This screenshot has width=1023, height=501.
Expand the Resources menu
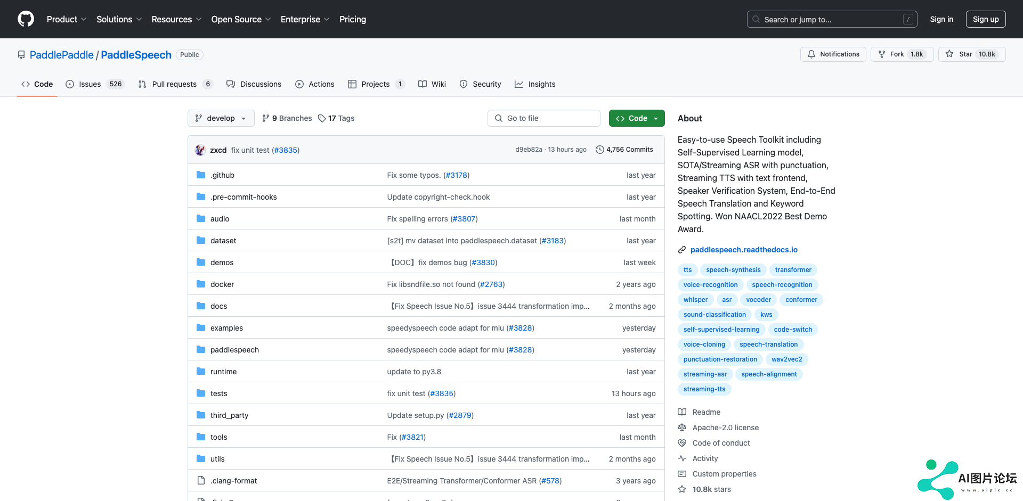(176, 19)
